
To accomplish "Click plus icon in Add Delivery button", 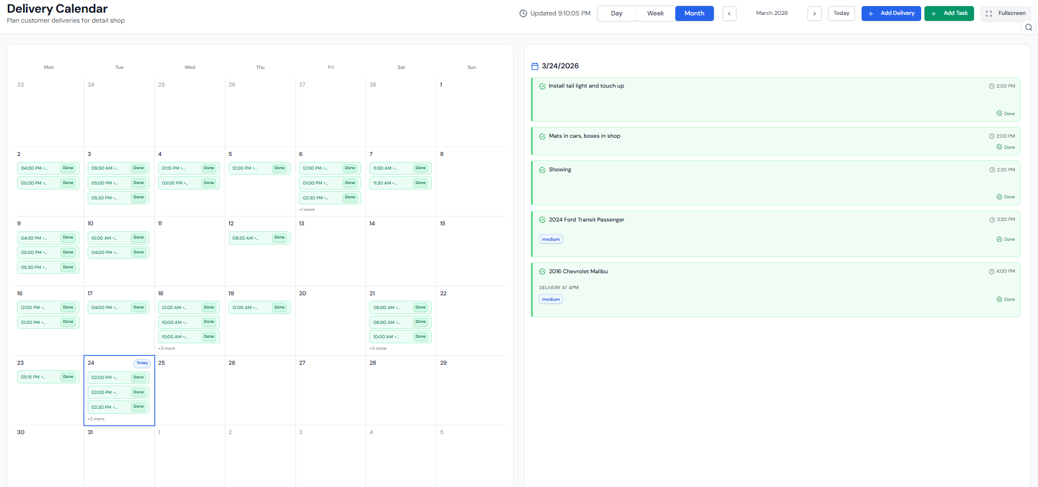I will [871, 13].
